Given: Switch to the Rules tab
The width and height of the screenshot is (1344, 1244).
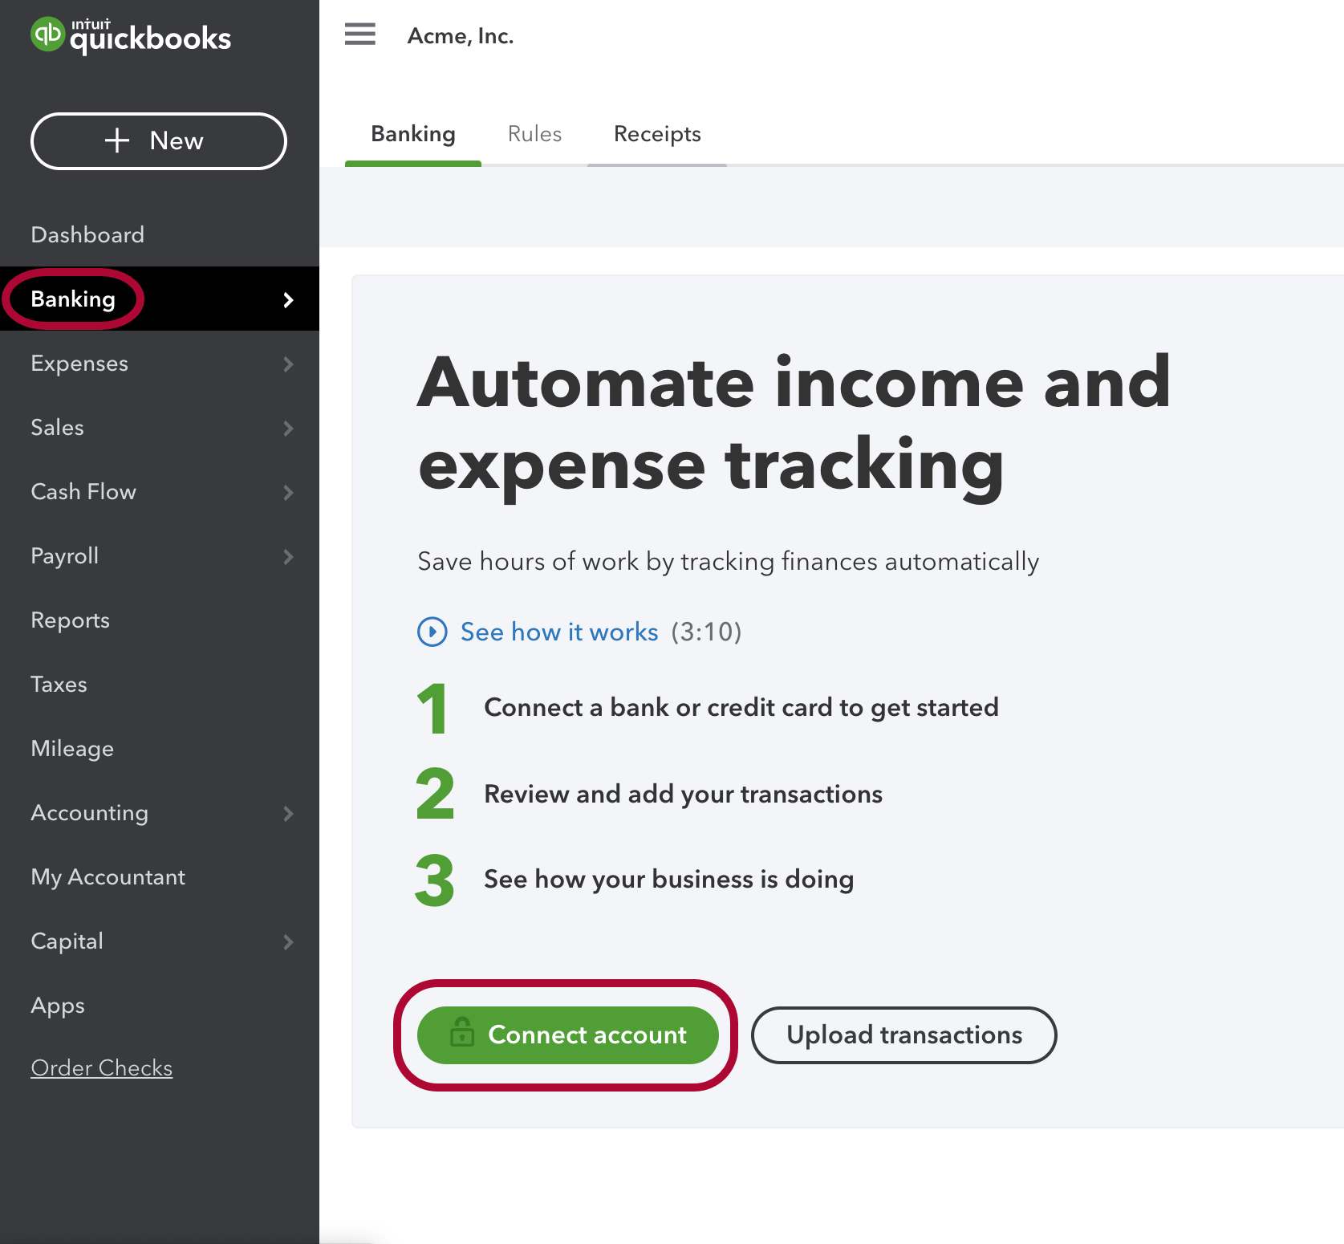Looking at the screenshot, I should point(534,133).
